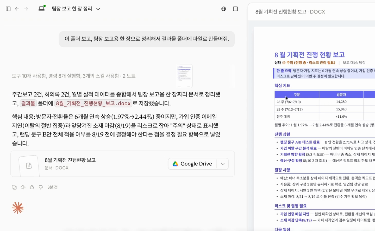
Task: Give thumbs down to the response
Action: [41, 187]
